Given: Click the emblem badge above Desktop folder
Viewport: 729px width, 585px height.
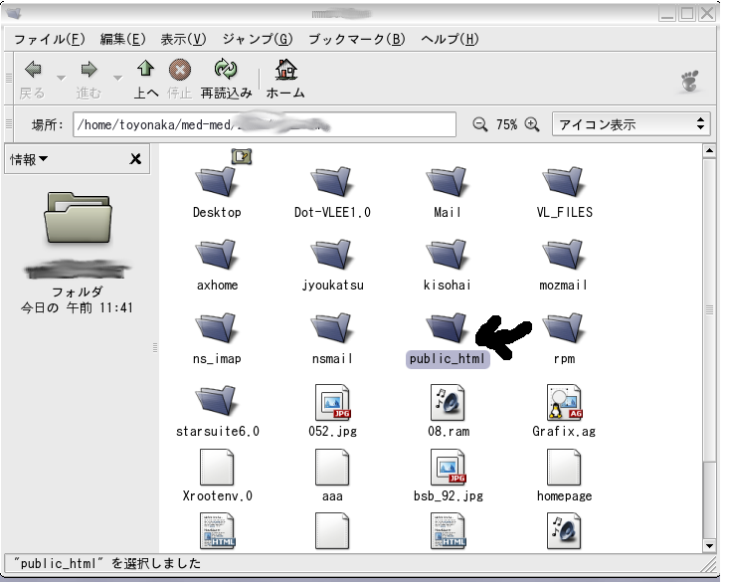Looking at the screenshot, I should click(242, 157).
